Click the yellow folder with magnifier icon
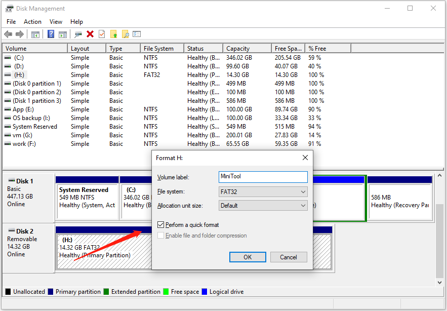Viewport: 447px width, 311px height. [x=125, y=34]
